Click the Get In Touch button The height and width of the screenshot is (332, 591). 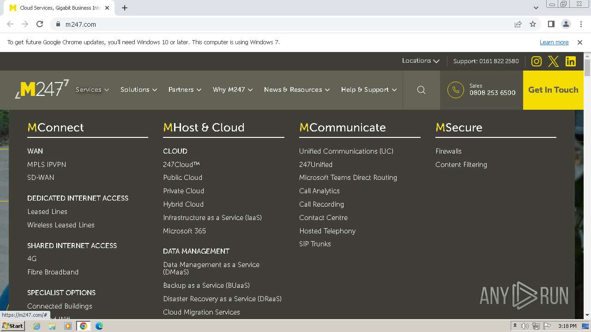coord(553,90)
